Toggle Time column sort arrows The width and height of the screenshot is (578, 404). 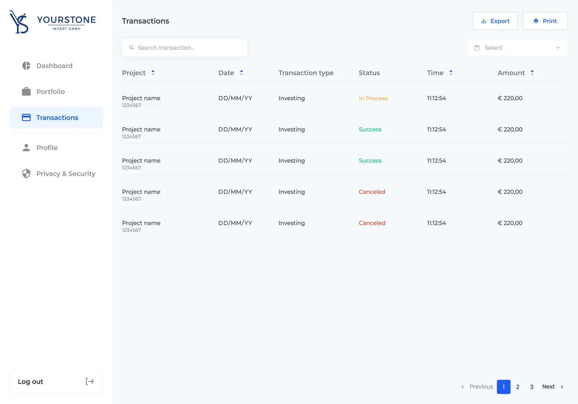(451, 73)
